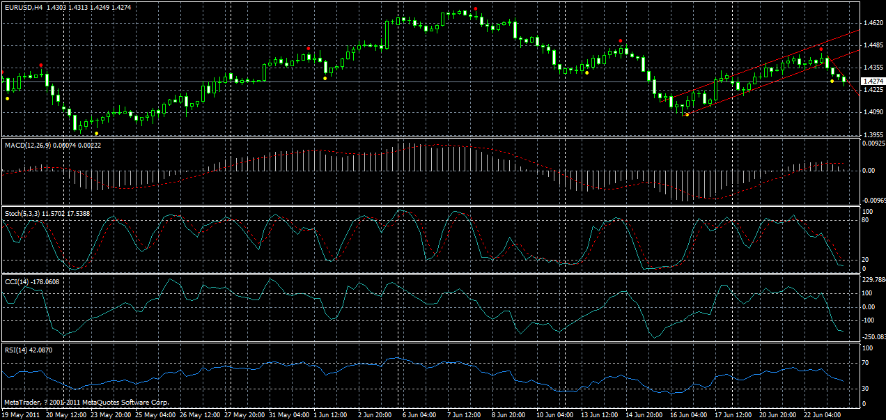886x420 pixels.
Task: Click the 27 May 20:00 time label
Action: click(243, 414)
